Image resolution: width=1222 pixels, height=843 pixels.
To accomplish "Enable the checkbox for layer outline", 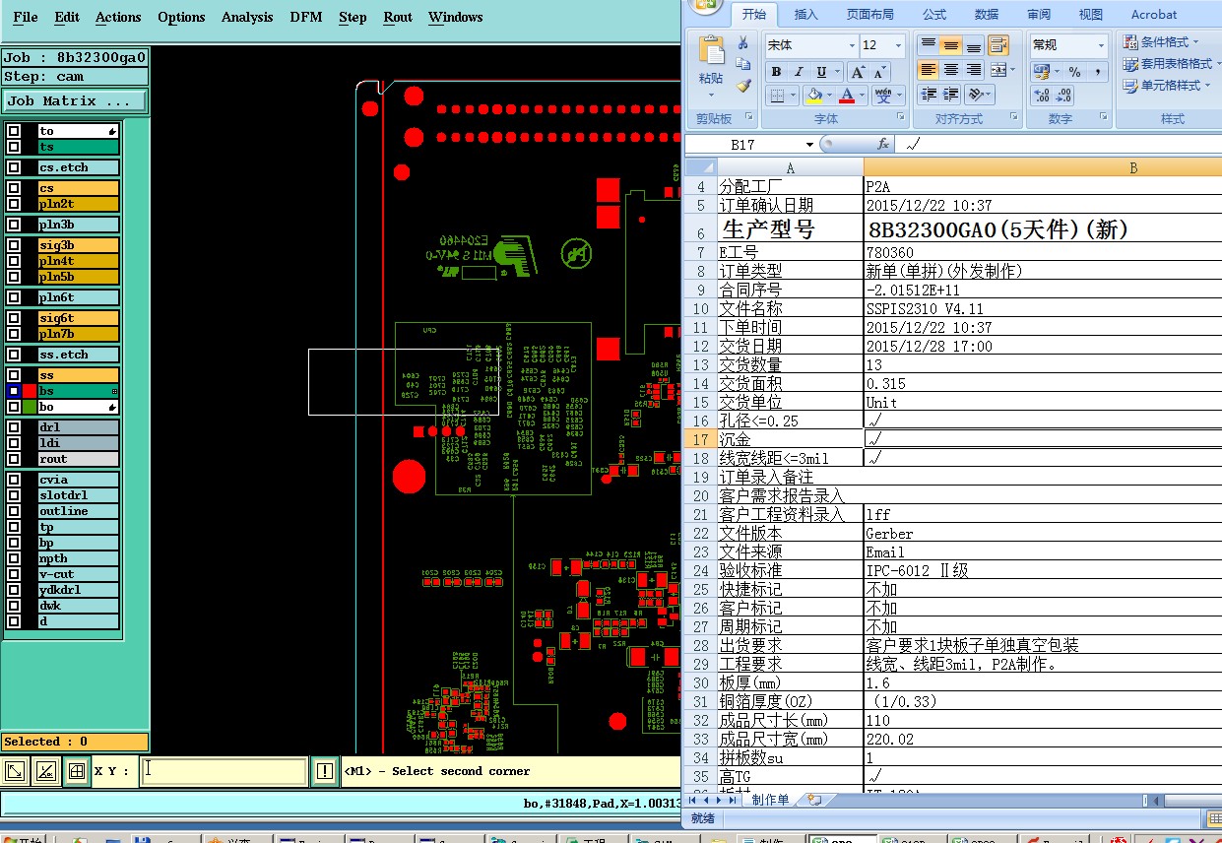I will 14,511.
